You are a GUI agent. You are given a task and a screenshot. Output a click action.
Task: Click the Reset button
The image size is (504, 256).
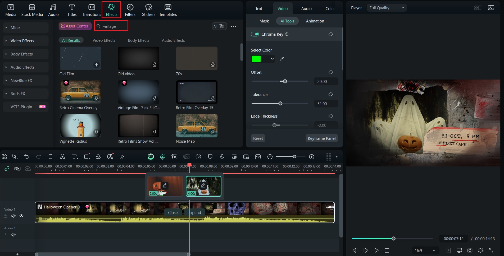[x=258, y=138]
